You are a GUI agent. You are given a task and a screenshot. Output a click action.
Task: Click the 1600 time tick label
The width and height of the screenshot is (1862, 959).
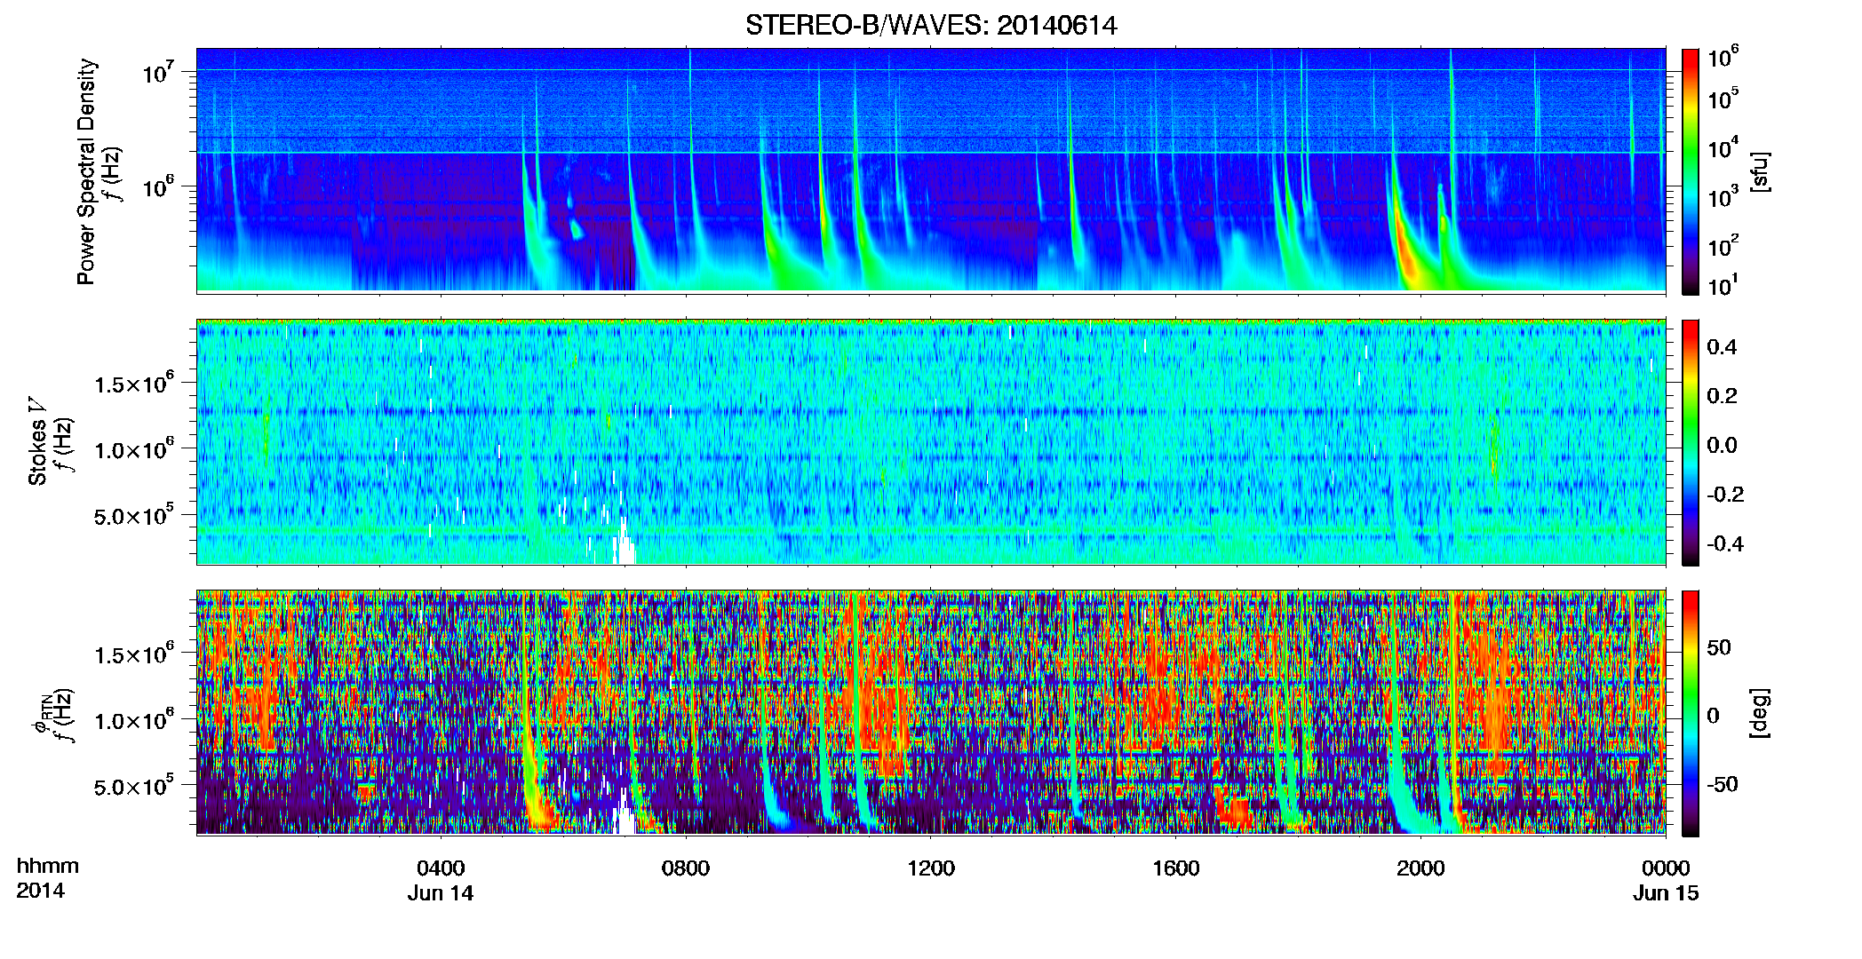click(x=1176, y=868)
